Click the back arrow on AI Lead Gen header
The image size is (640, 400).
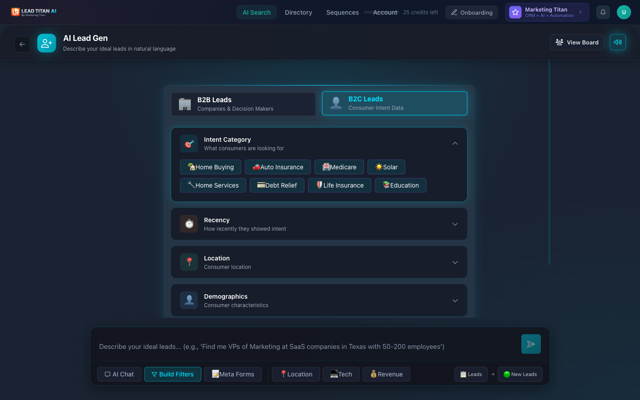point(22,44)
